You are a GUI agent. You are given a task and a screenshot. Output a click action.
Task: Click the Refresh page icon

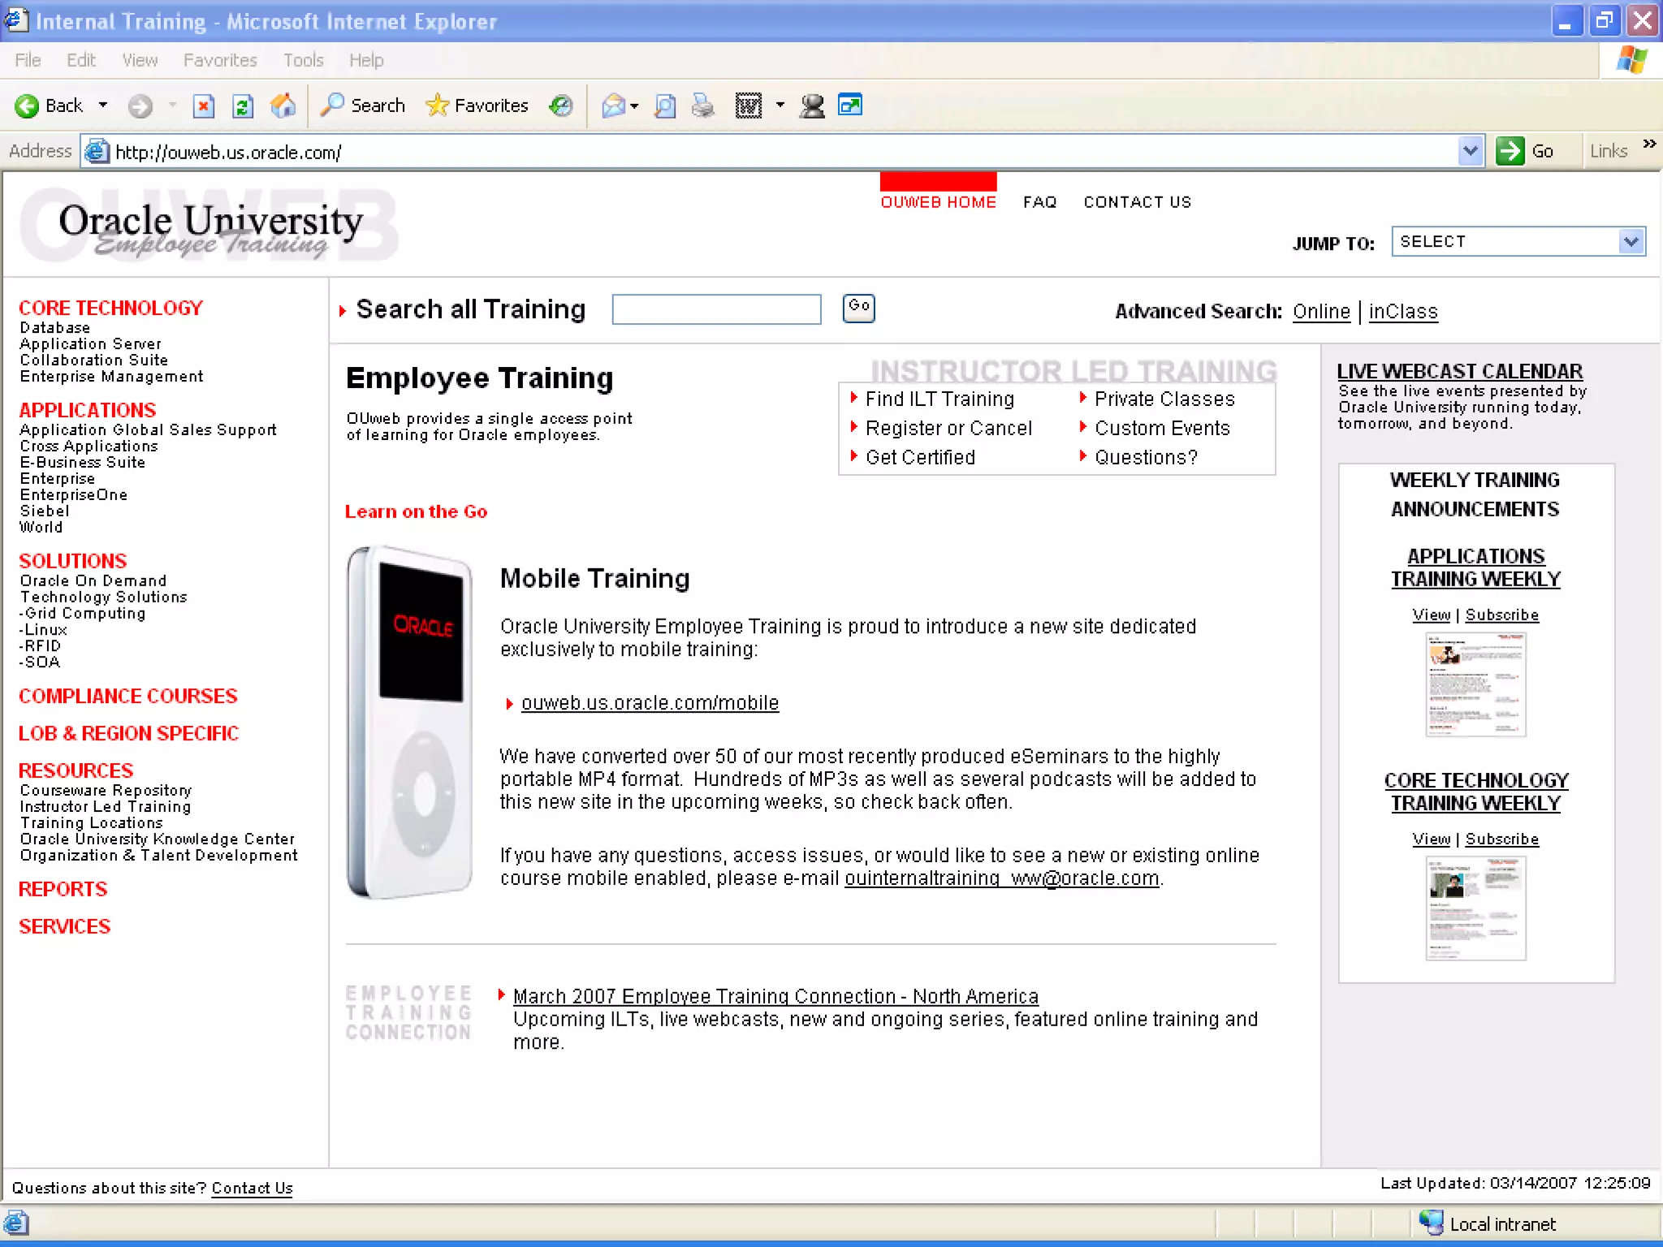click(243, 106)
